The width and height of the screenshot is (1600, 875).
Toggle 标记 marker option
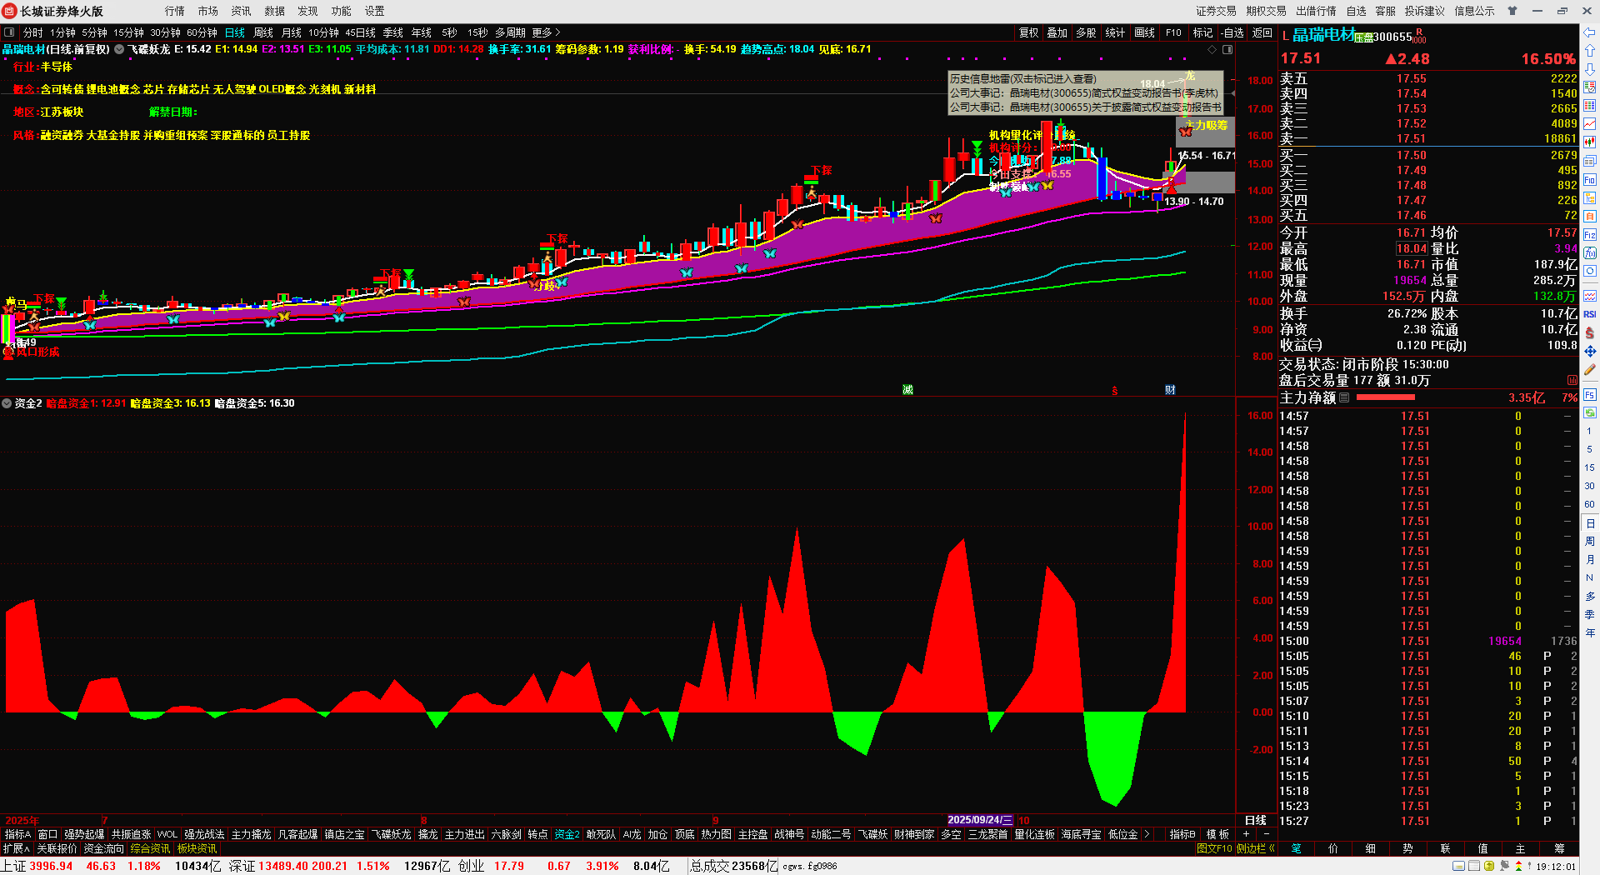tap(1202, 32)
